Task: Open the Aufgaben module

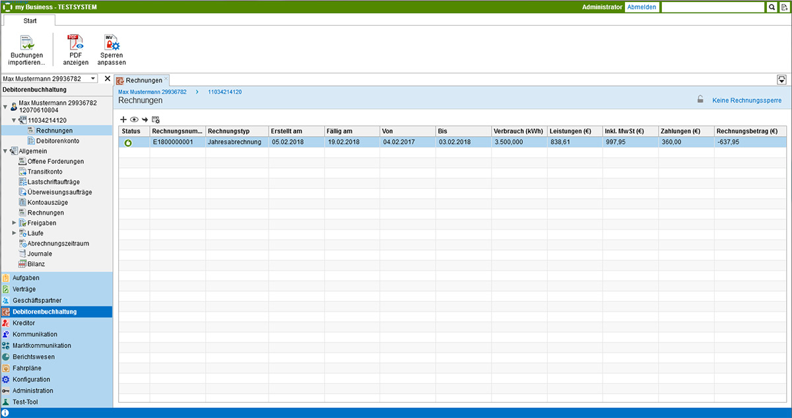Action: coord(56,278)
